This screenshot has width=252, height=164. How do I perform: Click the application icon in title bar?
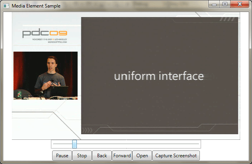tap(6, 6)
